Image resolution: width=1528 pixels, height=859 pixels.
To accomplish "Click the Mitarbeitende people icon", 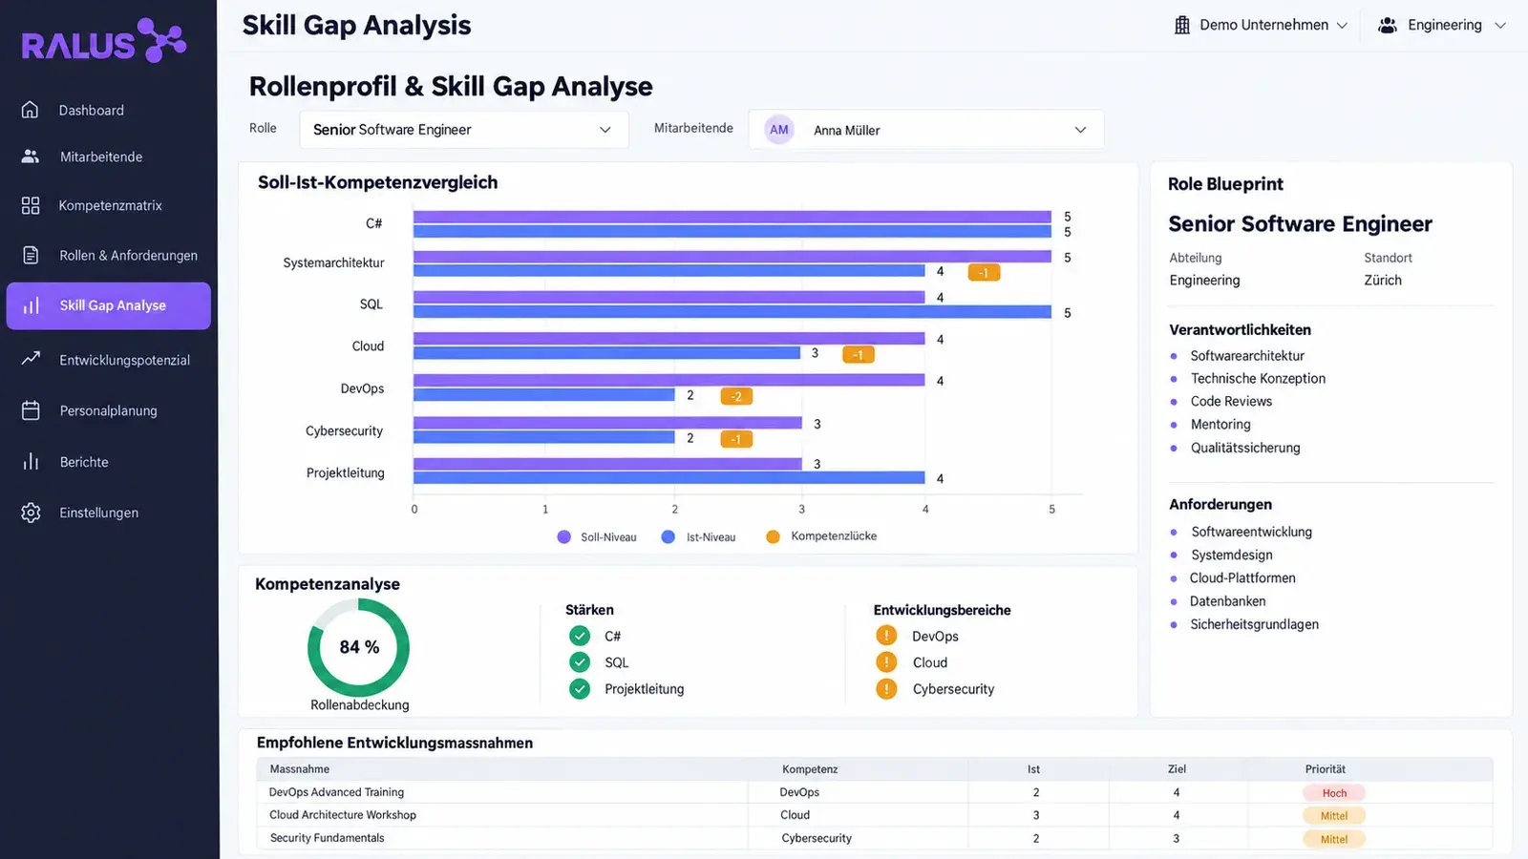I will 31,157.
